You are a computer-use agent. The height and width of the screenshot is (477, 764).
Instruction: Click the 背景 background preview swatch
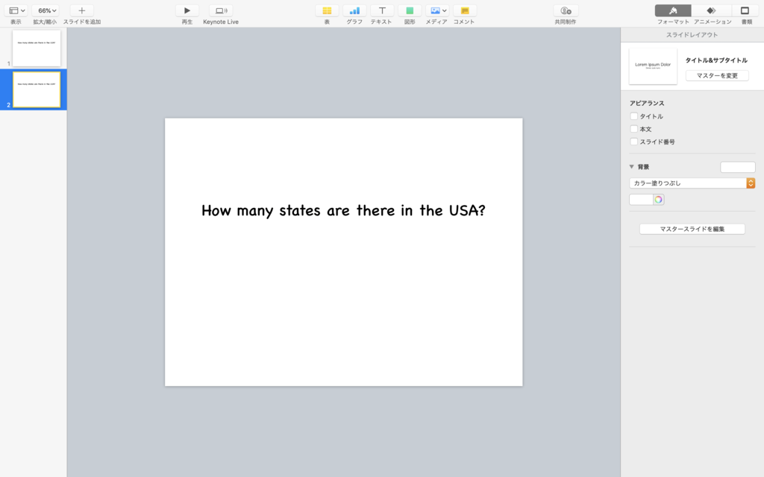pos(738,167)
